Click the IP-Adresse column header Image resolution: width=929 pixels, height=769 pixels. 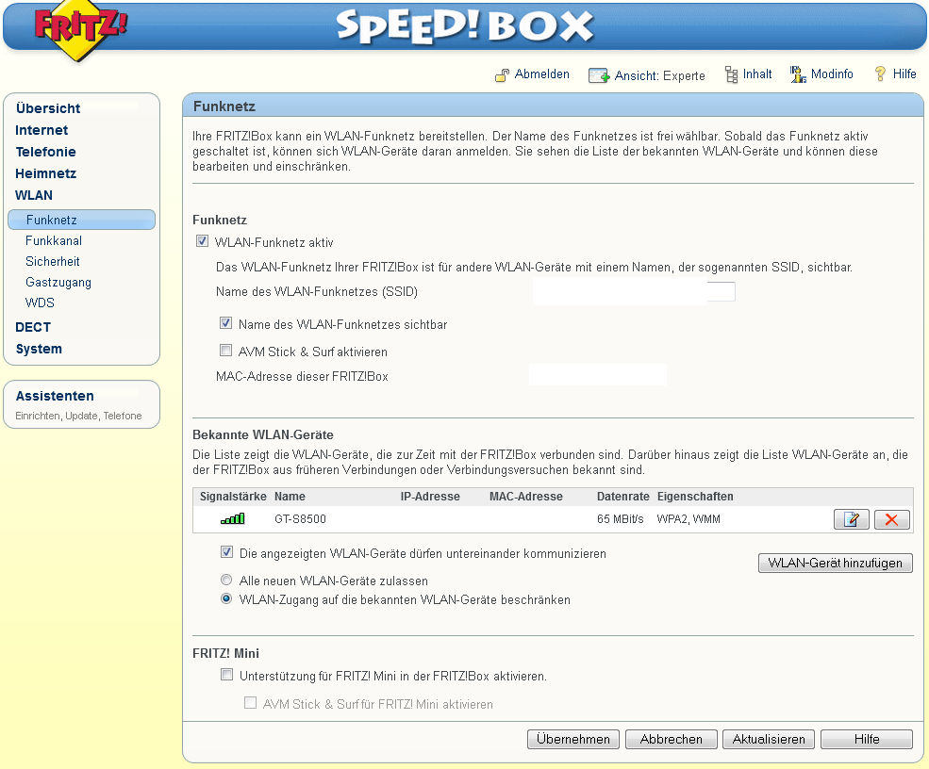pyautogui.click(x=430, y=497)
